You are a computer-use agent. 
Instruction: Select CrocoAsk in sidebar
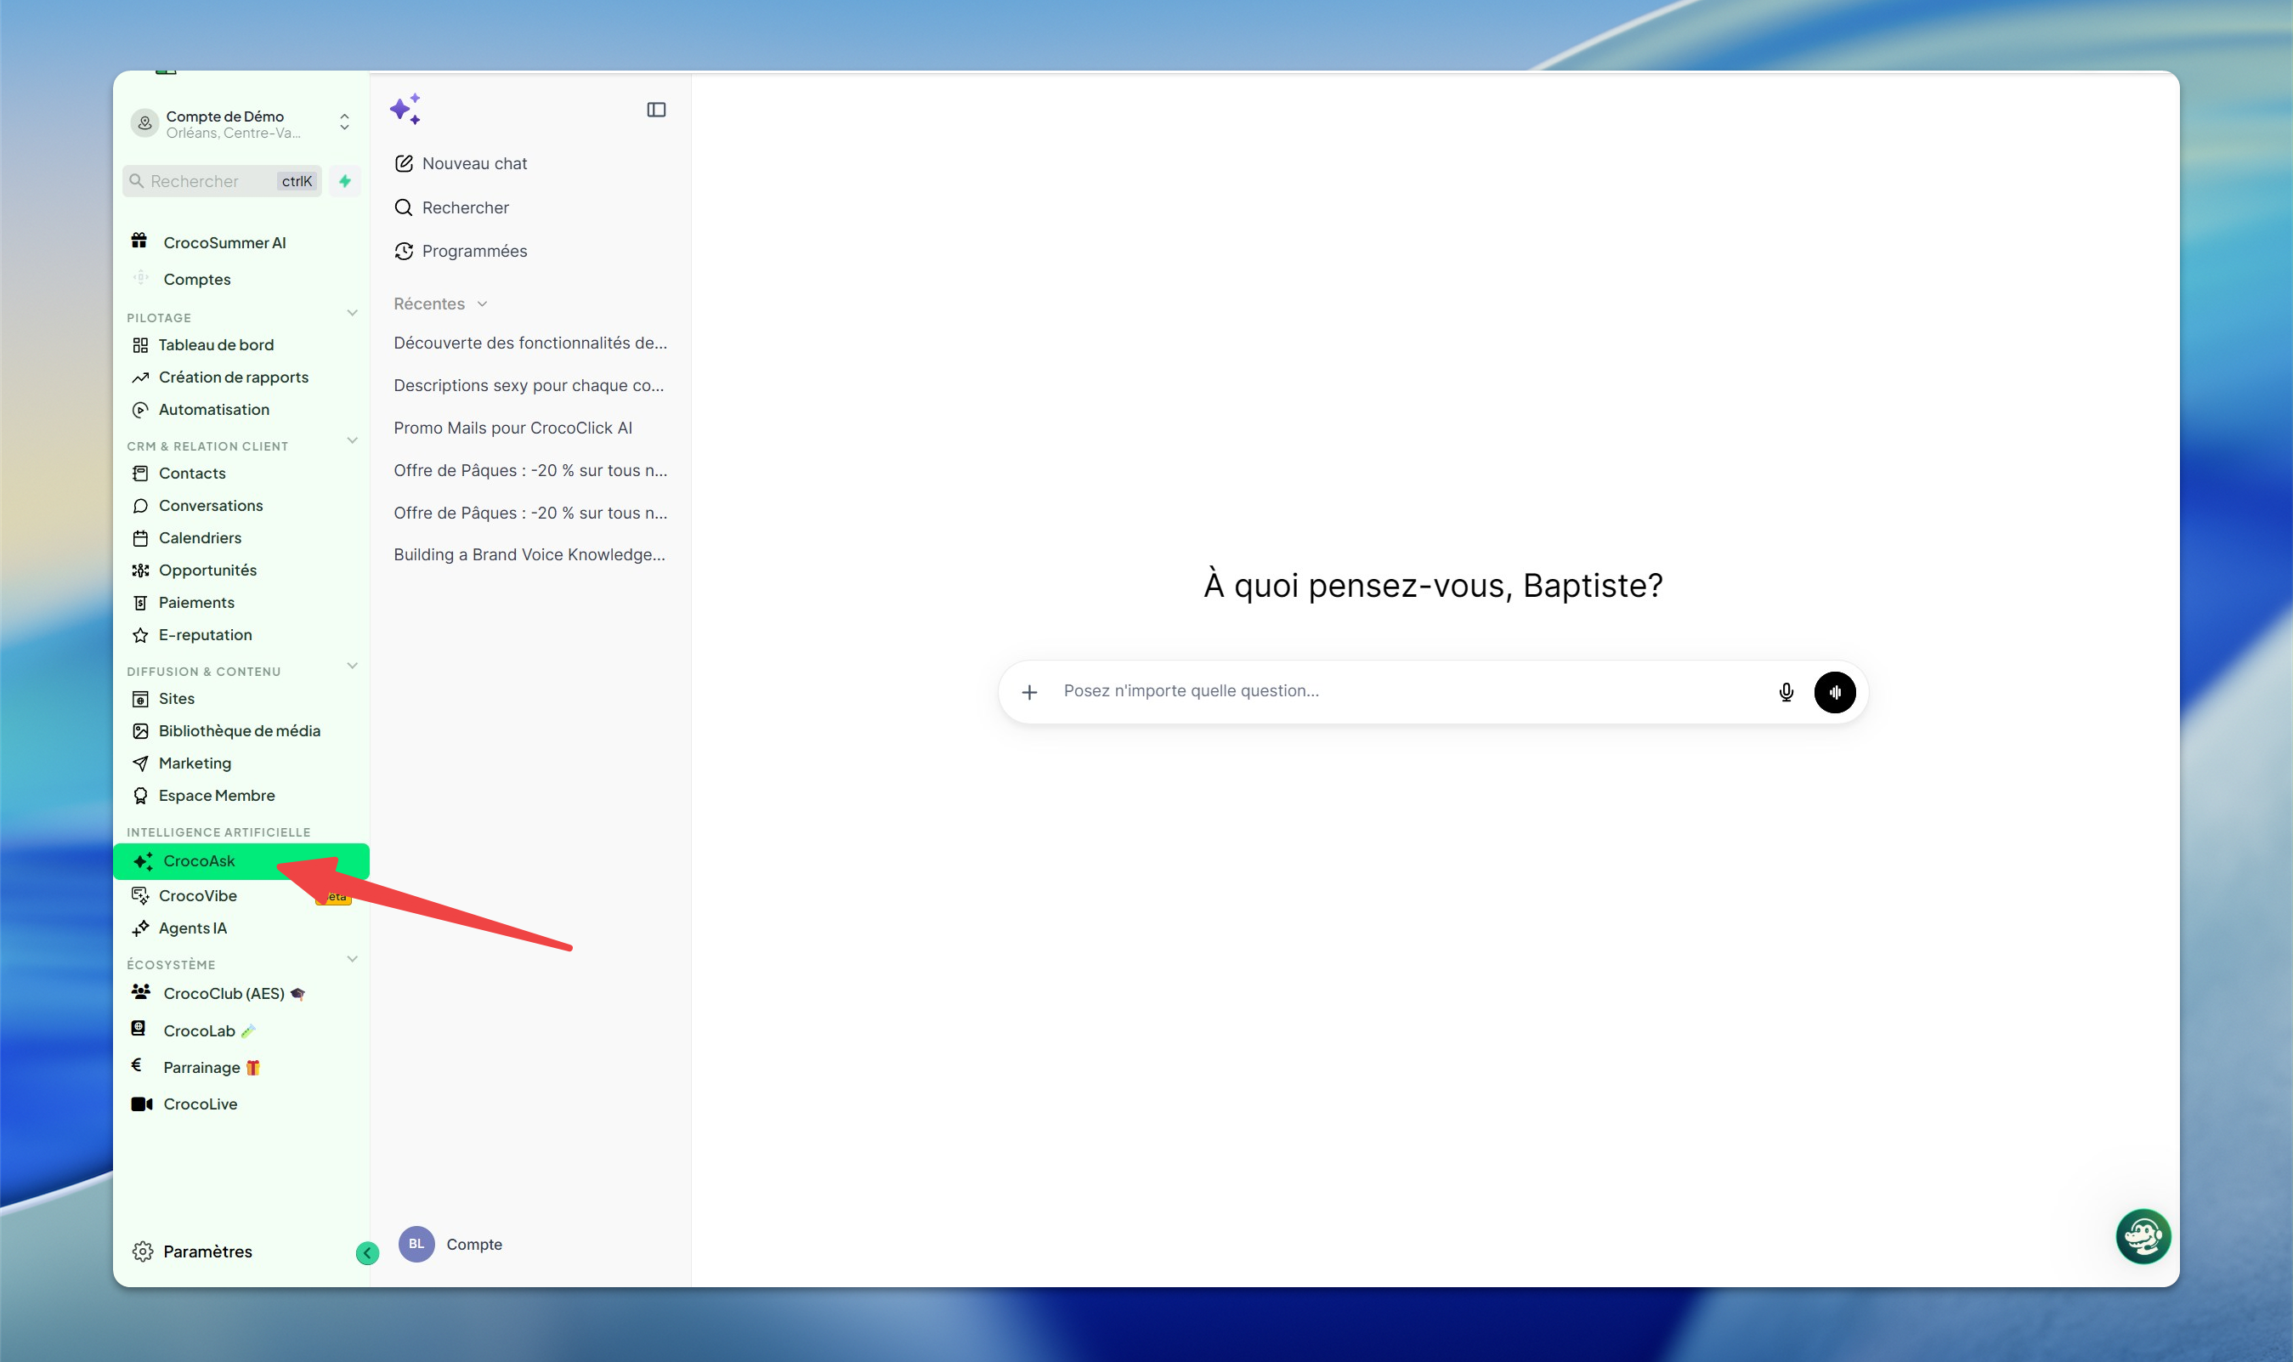click(241, 861)
